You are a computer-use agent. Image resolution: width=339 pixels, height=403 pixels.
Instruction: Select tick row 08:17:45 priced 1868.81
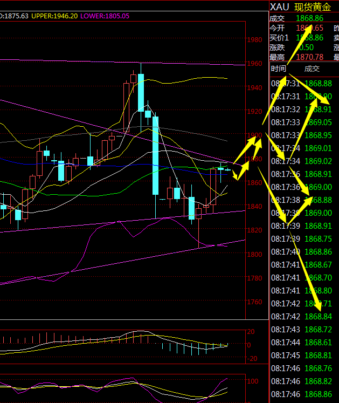[301, 356]
